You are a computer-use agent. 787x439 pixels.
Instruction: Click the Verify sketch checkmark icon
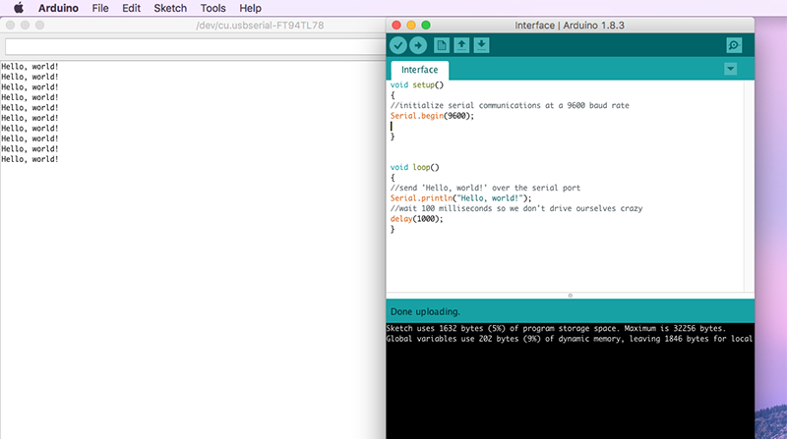pos(398,45)
